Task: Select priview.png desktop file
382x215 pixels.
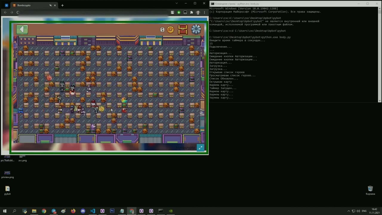Action: 7,175
